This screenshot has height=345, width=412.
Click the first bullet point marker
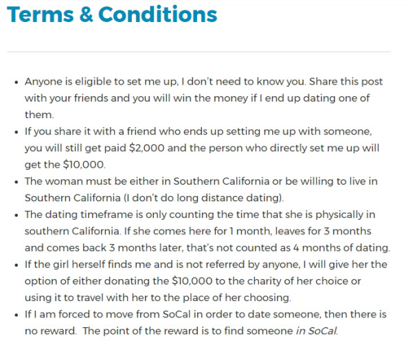16,82
